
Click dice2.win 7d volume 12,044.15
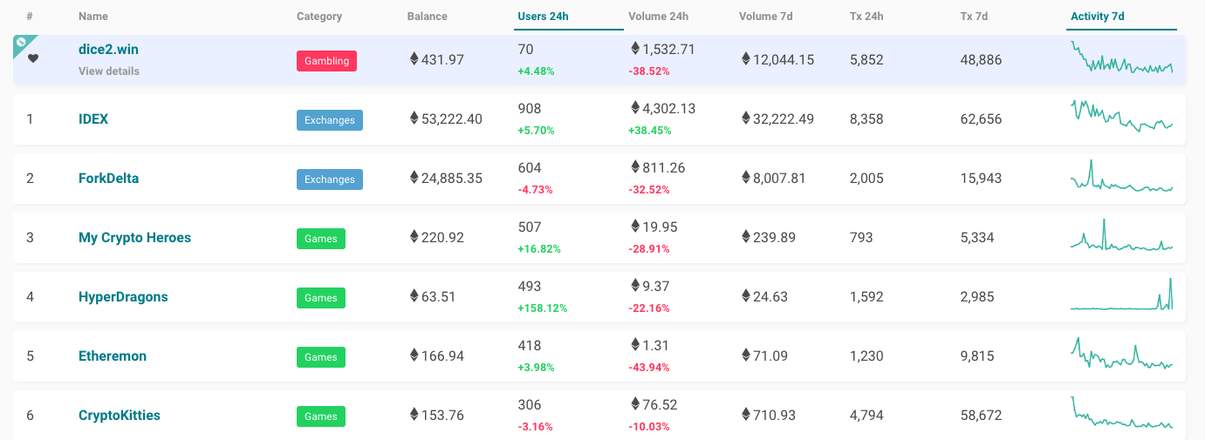784,60
